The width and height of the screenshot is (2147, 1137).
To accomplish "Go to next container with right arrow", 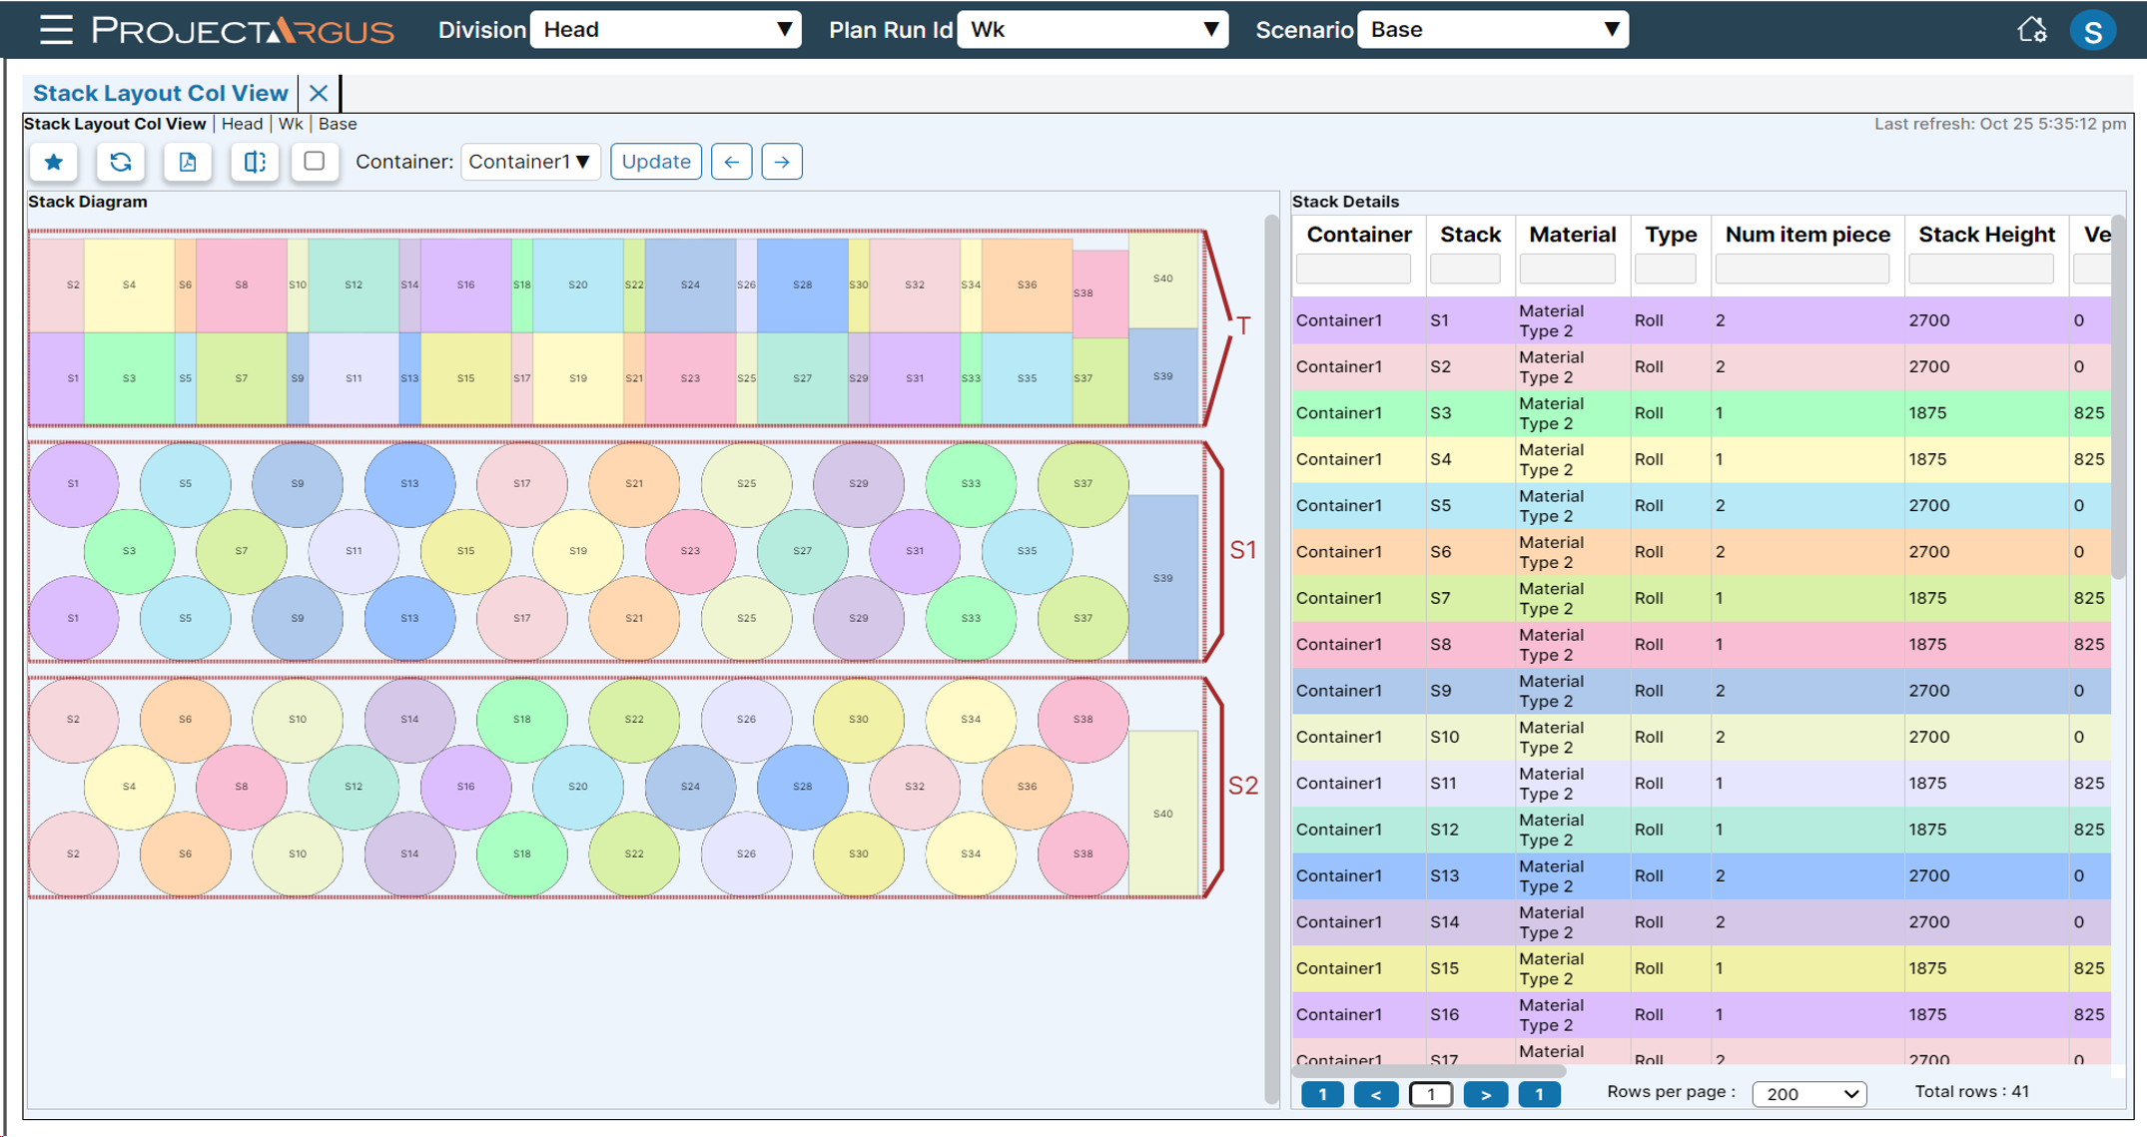I will pos(781,162).
